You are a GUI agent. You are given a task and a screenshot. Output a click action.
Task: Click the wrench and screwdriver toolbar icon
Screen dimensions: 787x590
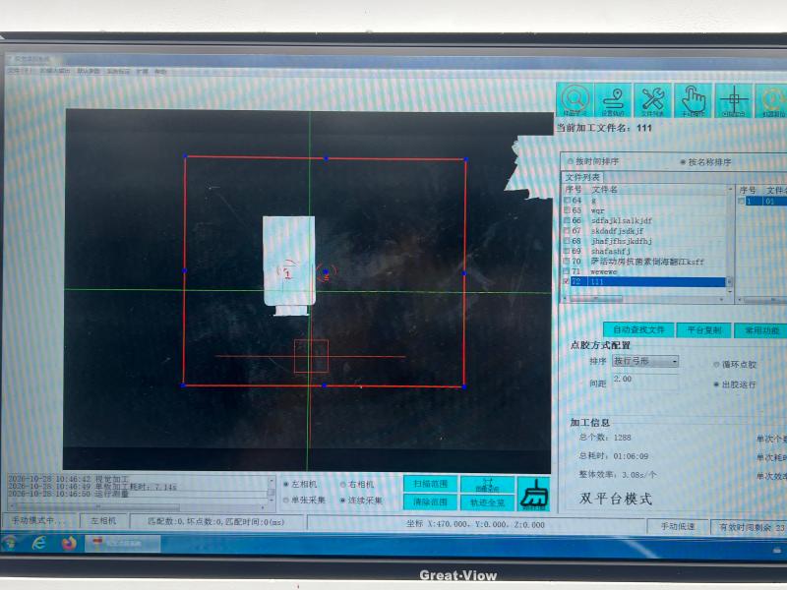(653, 100)
